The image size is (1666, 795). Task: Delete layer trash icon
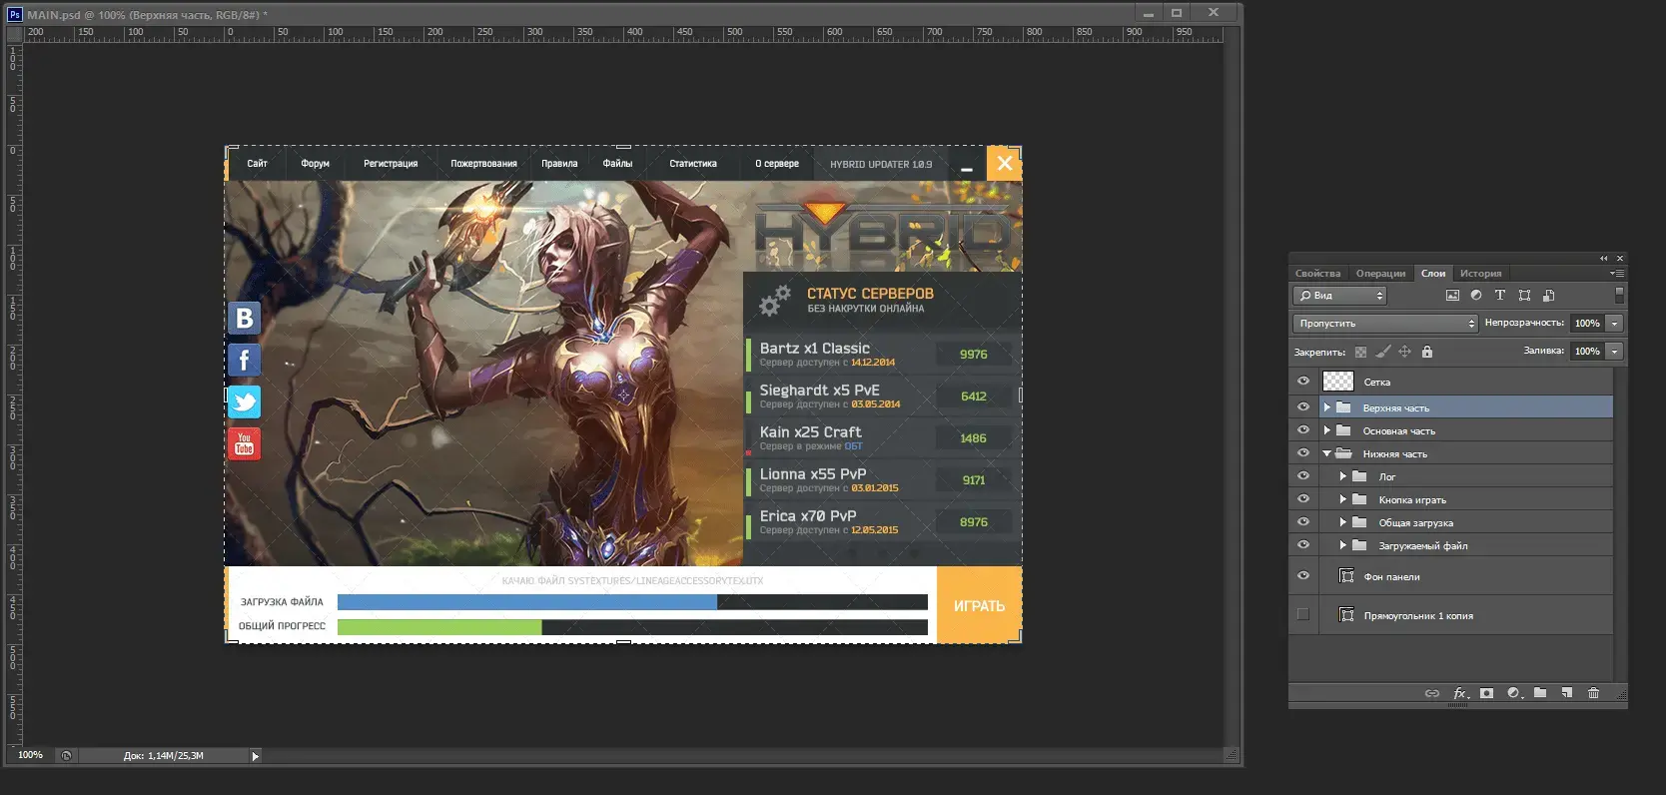(x=1594, y=693)
